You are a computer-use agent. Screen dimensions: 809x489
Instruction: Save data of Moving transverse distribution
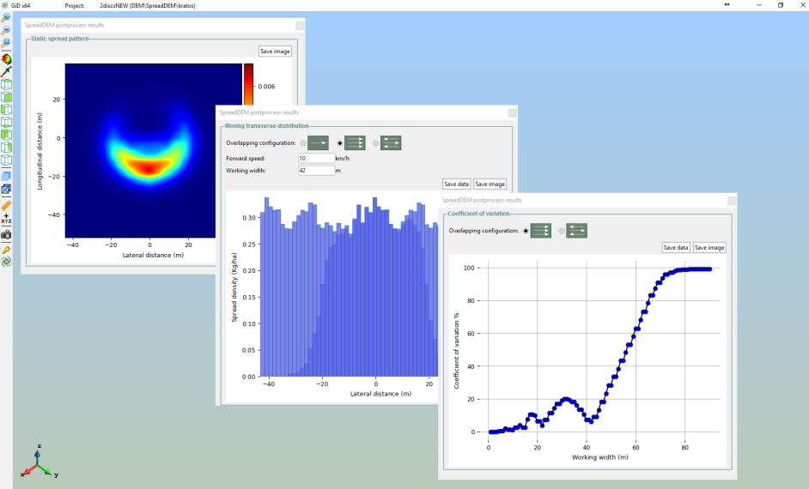456,184
